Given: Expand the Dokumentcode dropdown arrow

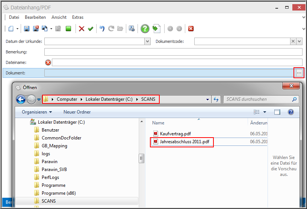Looking at the screenshot, I should 299,41.
